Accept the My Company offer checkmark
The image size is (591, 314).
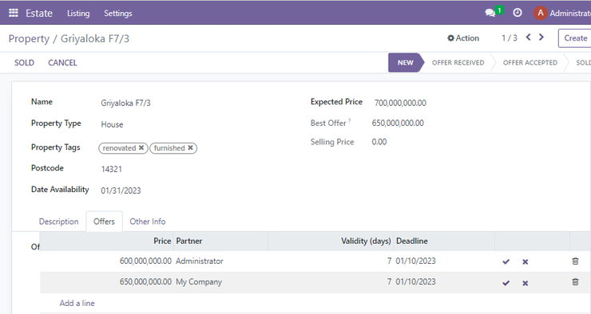(506, 283)
